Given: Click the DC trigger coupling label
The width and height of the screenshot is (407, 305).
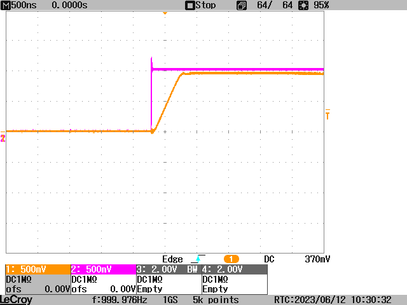Looking at the screenshot, I should 269,259.
